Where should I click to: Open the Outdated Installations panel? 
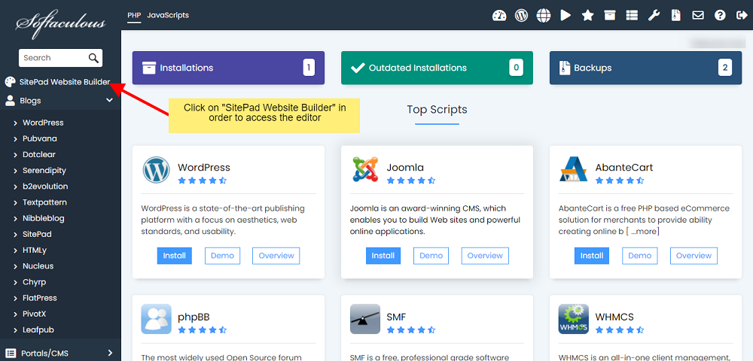pyautogui.click(x=437, y=68)
